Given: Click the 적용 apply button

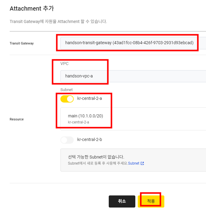Looking at the screenshot, I should pos(151,201).
